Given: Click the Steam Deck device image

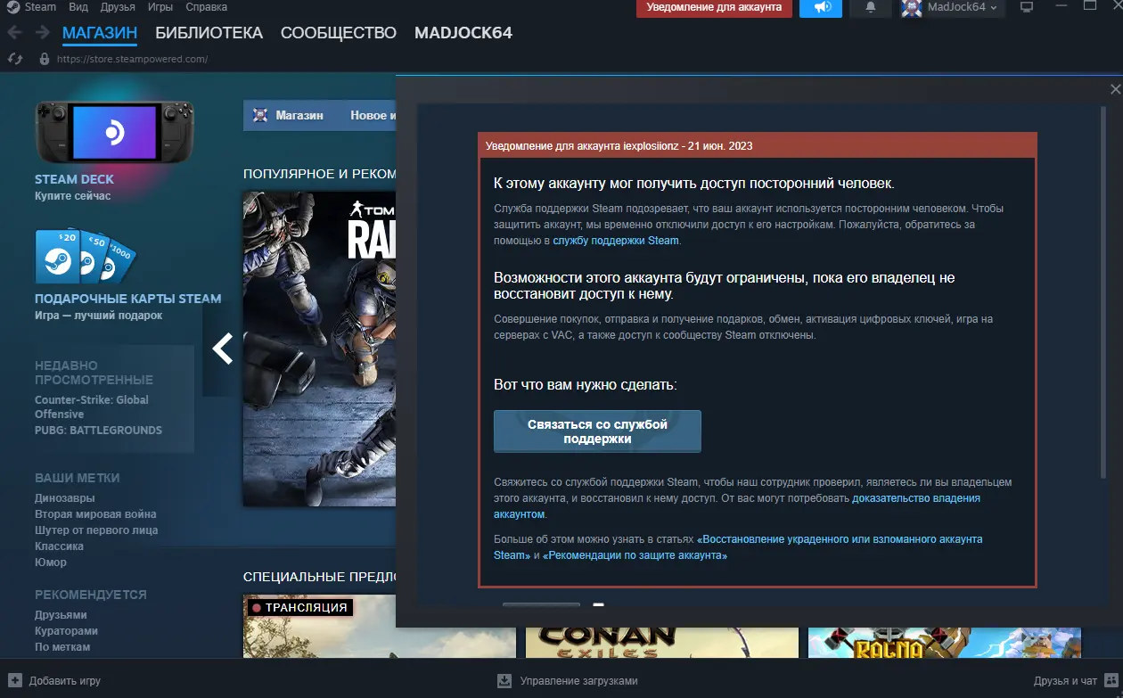Looking at the screenshot, I should tap(114, 132).
